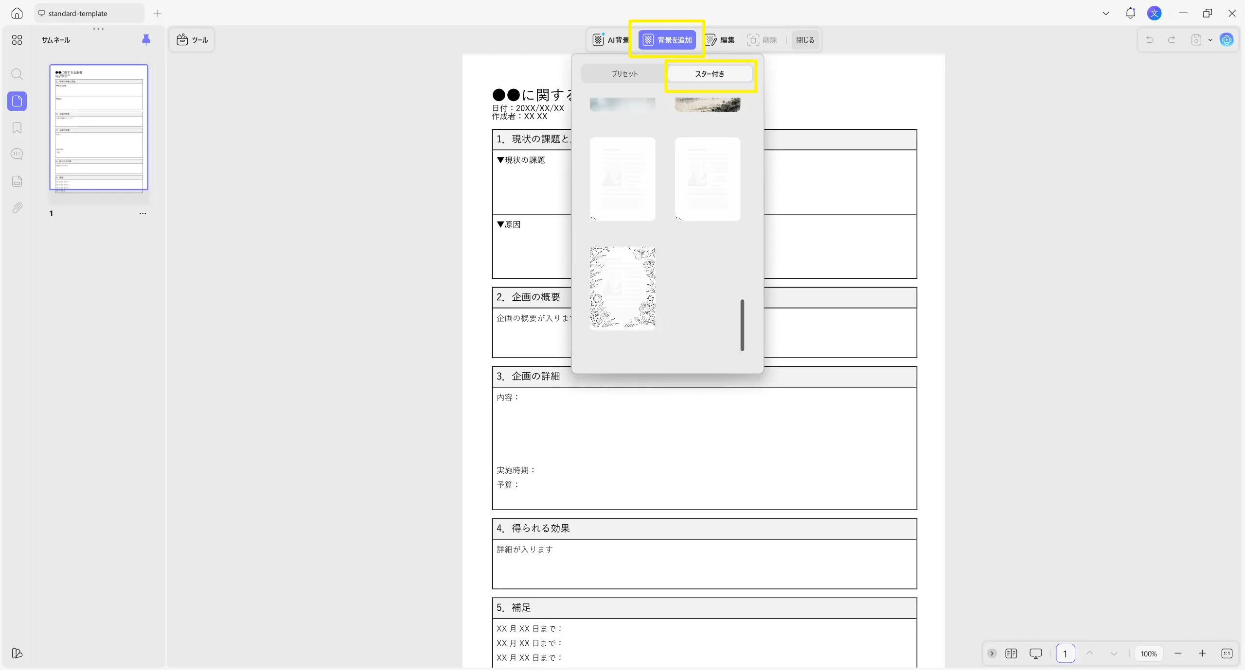
Task: Expand the bottom-left chevron of the status bar
Action: 992,653
